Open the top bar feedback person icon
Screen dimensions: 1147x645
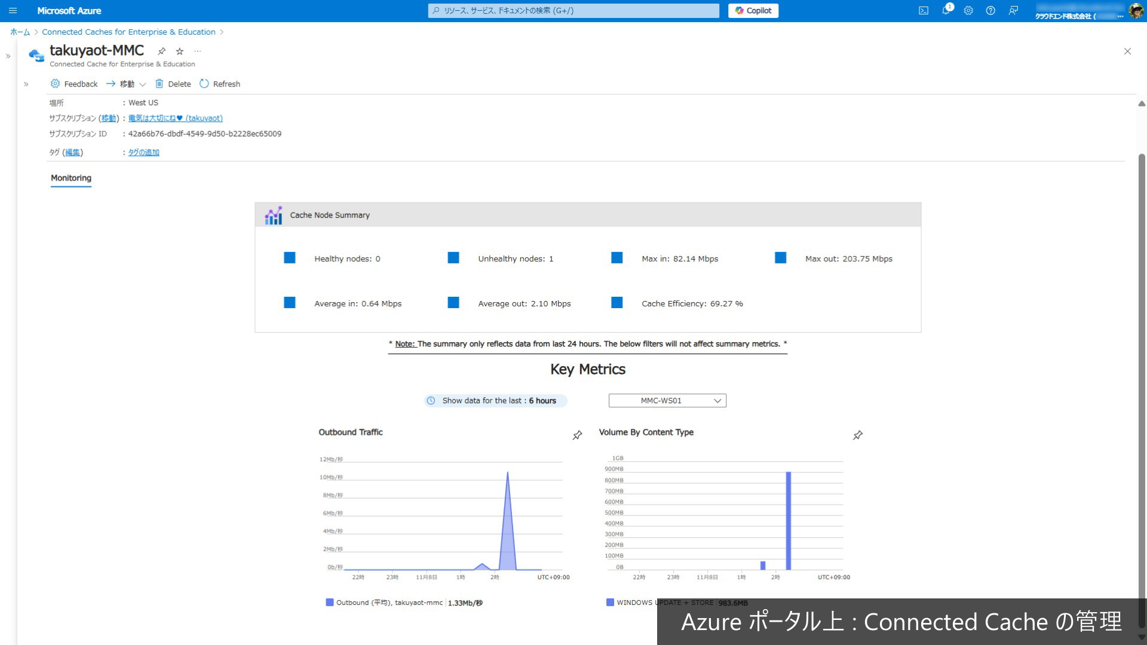point(1013,11)
